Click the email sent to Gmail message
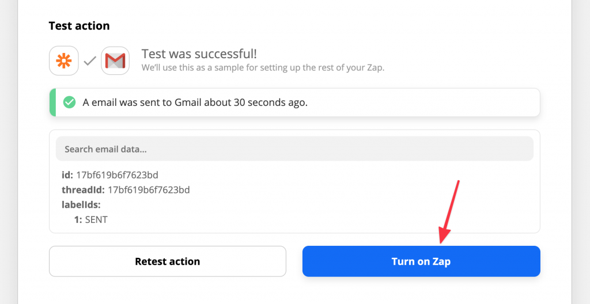The image size is (590, 304). (x=195, y=102)
